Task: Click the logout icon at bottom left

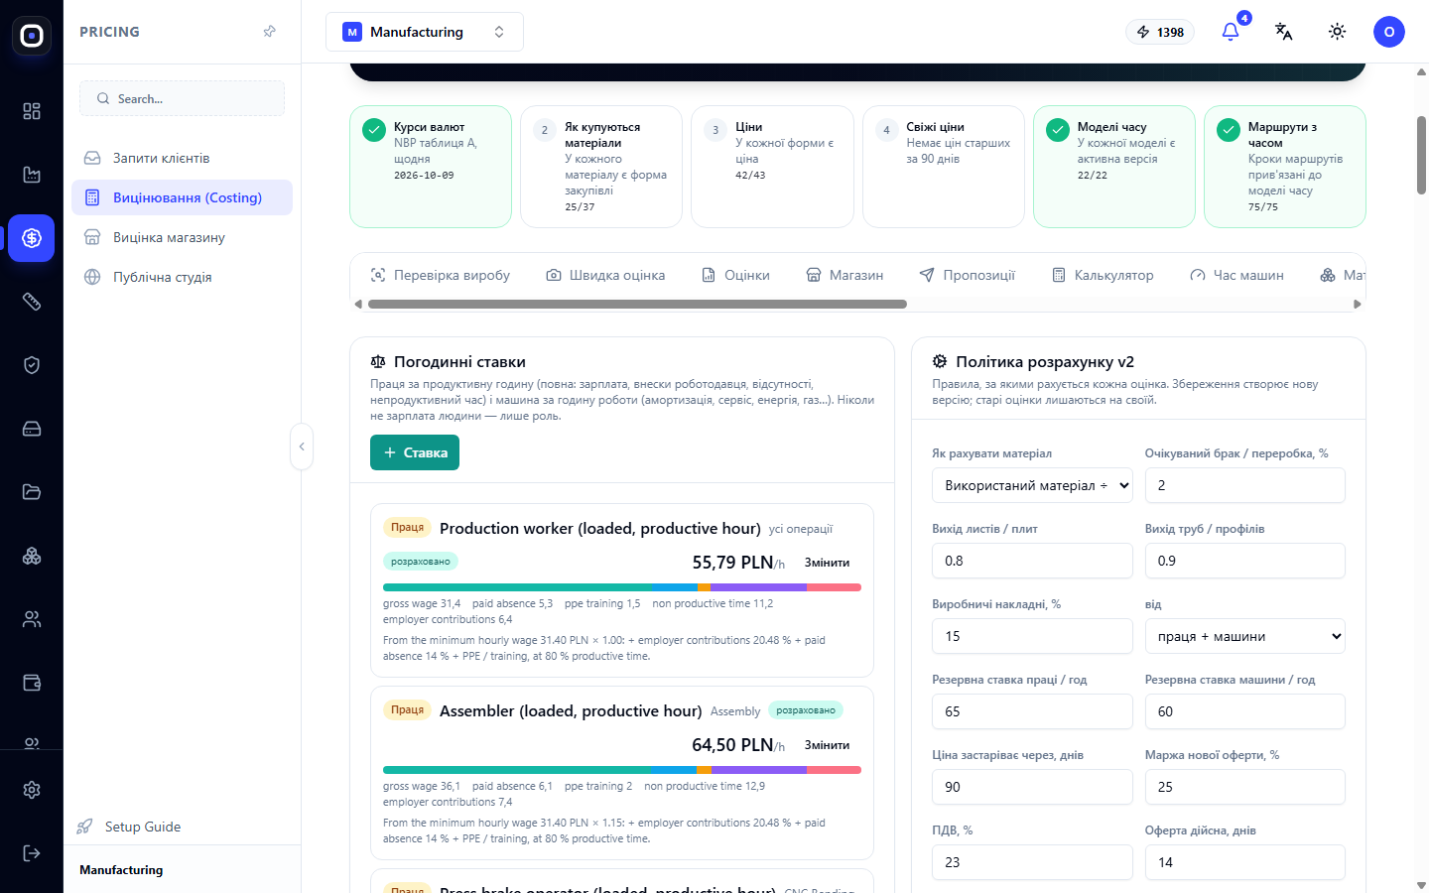Action: [x=32, y=853]
